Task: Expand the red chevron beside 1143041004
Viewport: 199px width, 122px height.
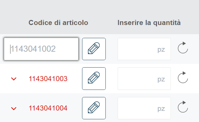Action: 14,108
